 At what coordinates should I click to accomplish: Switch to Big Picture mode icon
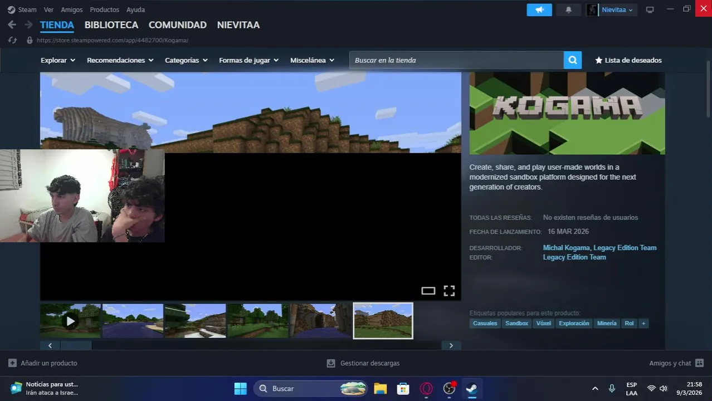click(x=650, y=9)
